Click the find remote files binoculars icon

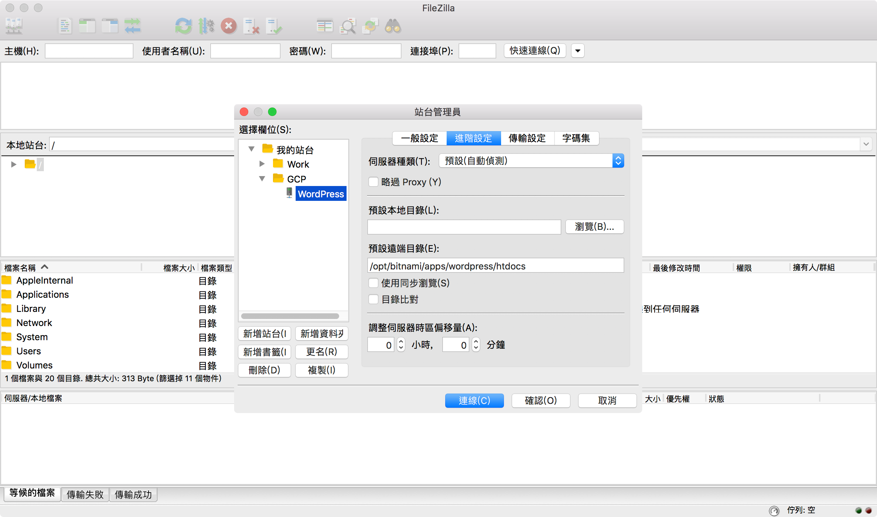[x=393, y=26]
